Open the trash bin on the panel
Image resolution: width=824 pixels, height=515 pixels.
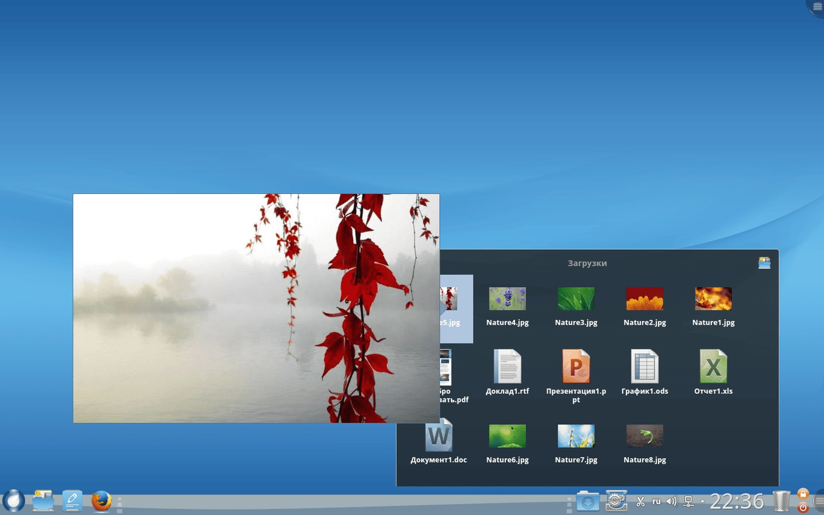point(782,502)
